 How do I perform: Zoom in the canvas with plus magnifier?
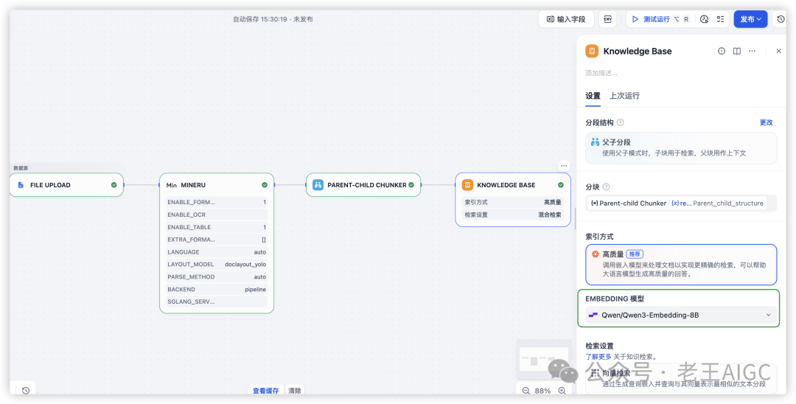point(562,391)
